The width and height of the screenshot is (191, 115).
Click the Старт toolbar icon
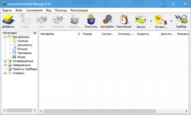click(x=25, y=19)
